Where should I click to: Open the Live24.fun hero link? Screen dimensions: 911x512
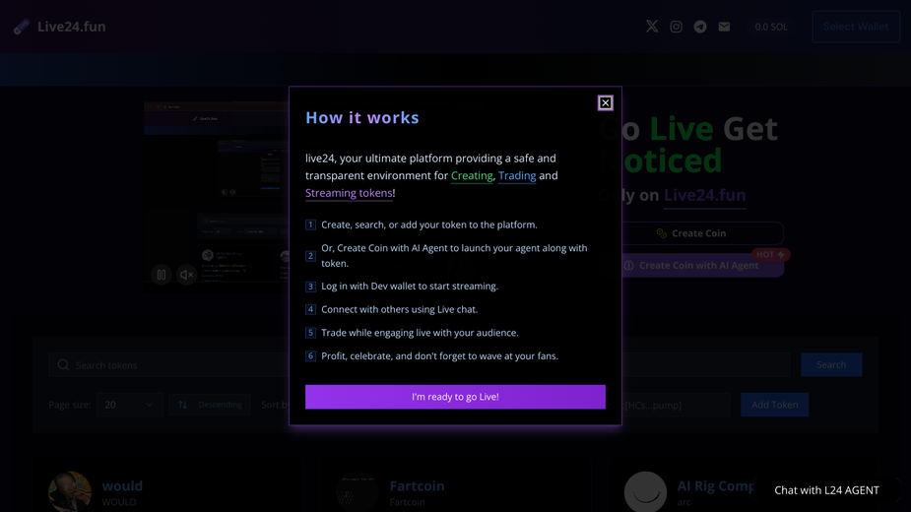pyautogui.click(x=704, y=195)
